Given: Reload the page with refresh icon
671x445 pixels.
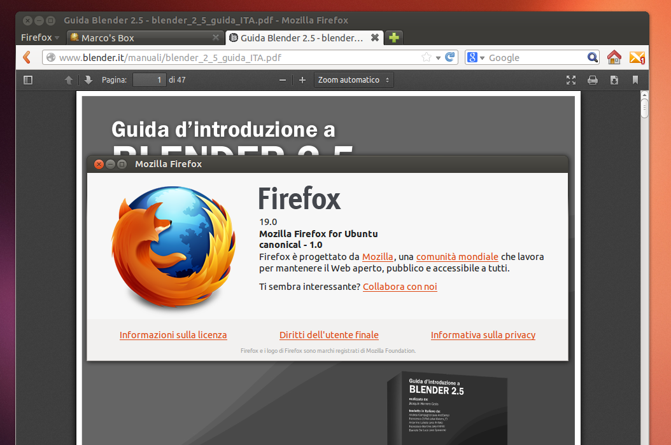Looking at the screenshot, I should pos(449,57).
